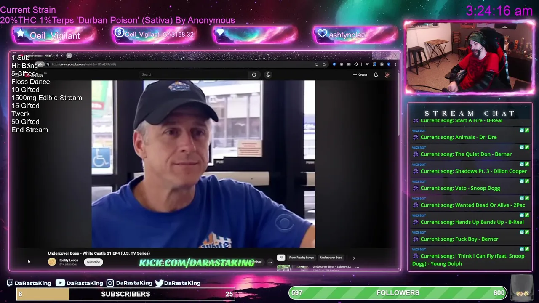
Task: Click the install app icon in address bar
Action: pos(316,64)
